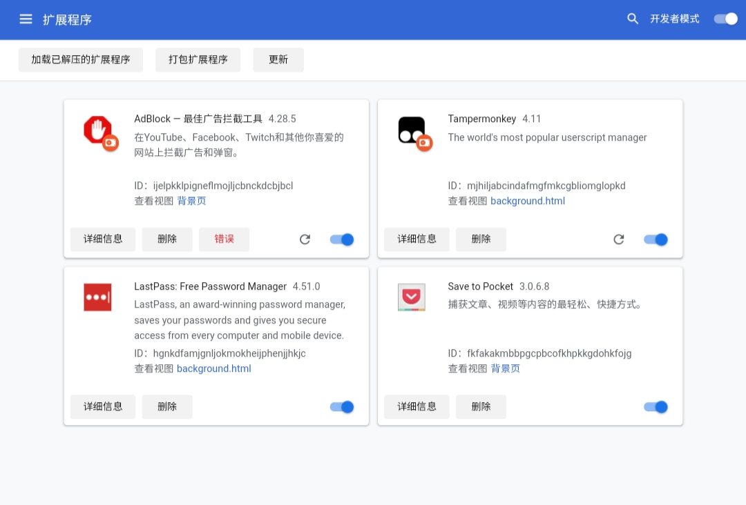Click the 打包扩展程序 button
746x505 pixels.
[x=198, y=59]
